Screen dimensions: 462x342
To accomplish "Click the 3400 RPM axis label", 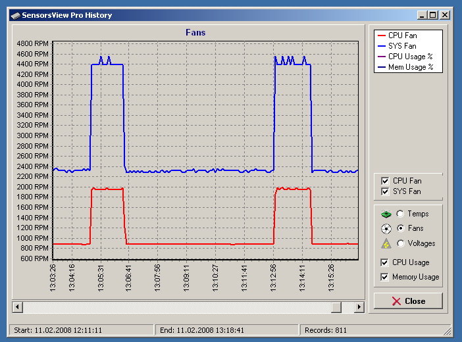I will (32, 115).
